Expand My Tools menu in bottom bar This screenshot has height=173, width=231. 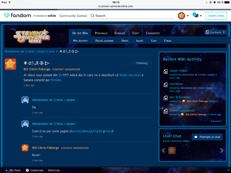[13, 170]
